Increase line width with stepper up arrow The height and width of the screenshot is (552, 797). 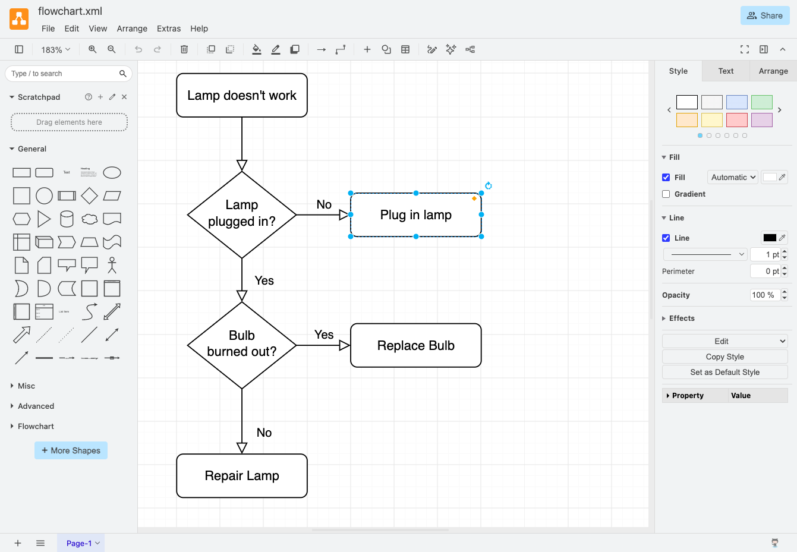(785, 252)
